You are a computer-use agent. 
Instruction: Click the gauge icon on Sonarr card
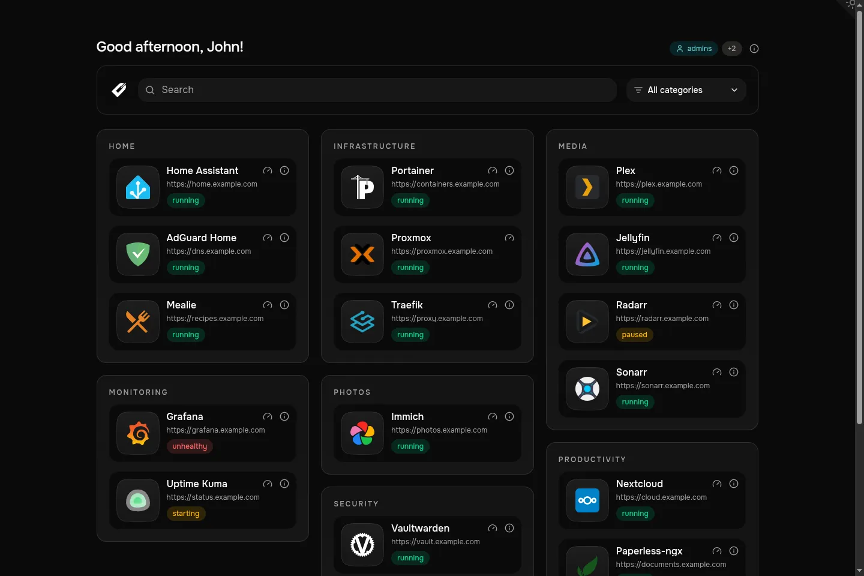click(717, 372)
